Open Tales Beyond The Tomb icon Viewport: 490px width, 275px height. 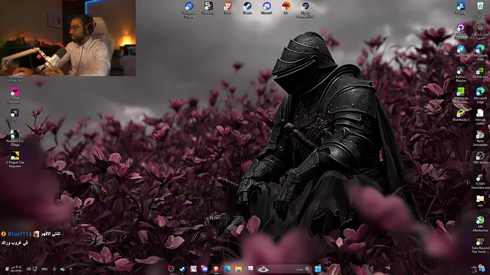click(480, 246)
